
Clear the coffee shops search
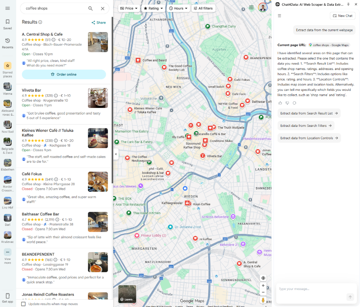[x=103, y=9]
